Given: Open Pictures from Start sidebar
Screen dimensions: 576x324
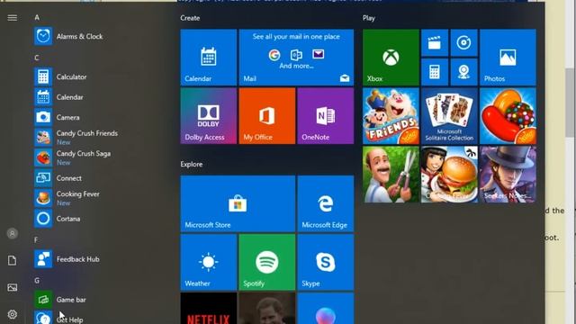Looking at the screenshot, I should tap(12, 287).
